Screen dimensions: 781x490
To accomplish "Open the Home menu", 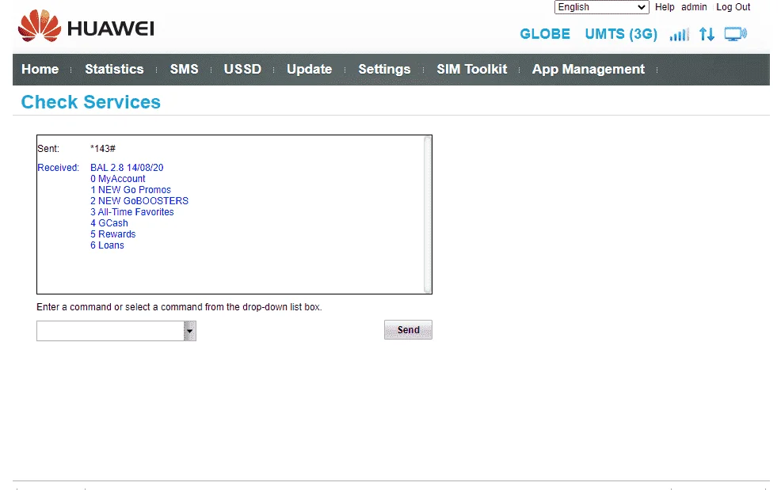I will pyautogui.click(x=40, y=69).
